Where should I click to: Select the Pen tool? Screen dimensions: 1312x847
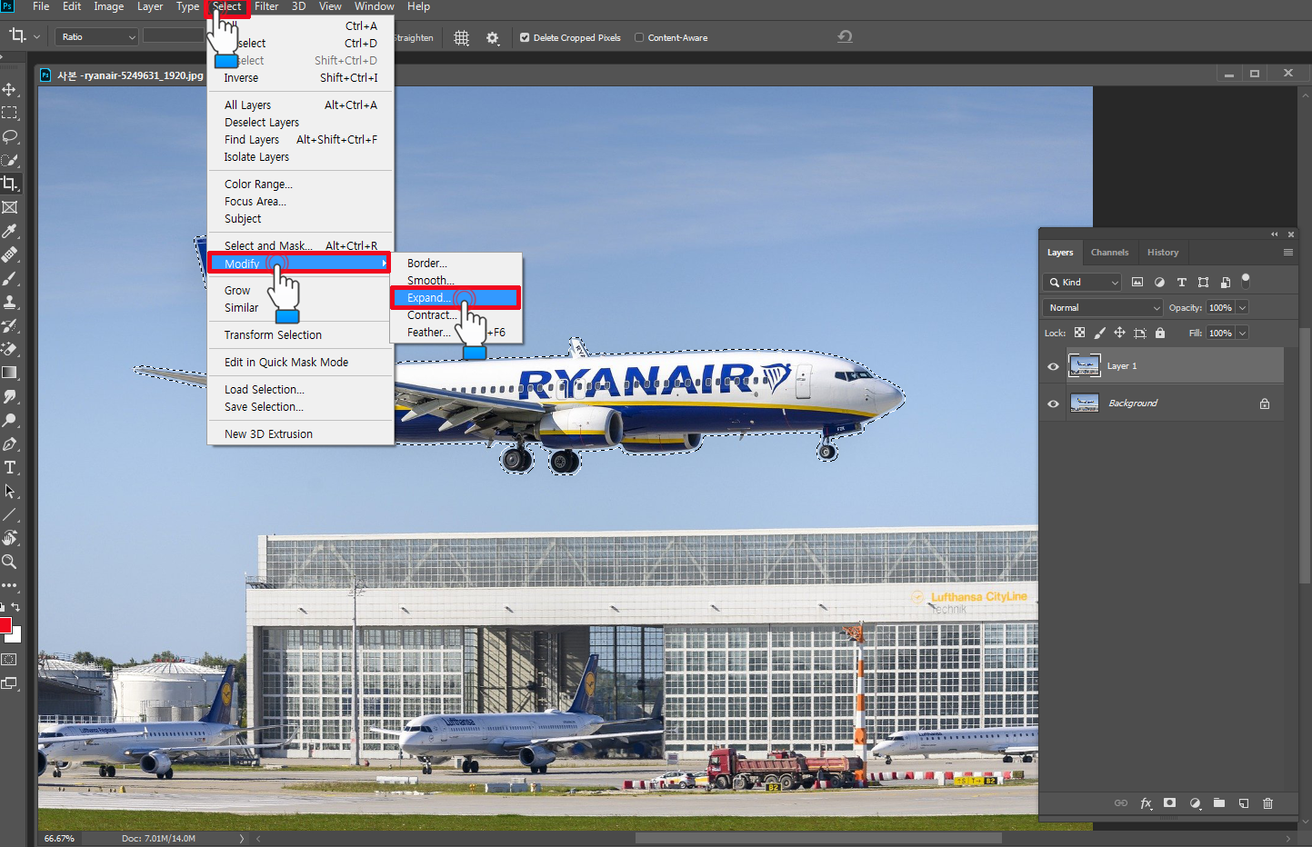(x=9, y=443)
